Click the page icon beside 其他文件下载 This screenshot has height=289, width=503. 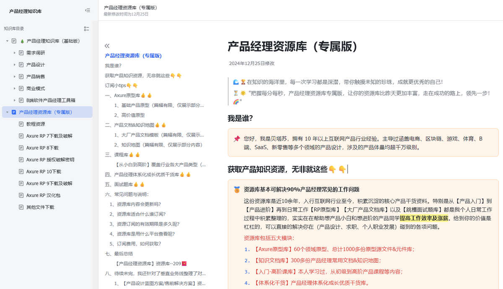(x=21, y=207)
